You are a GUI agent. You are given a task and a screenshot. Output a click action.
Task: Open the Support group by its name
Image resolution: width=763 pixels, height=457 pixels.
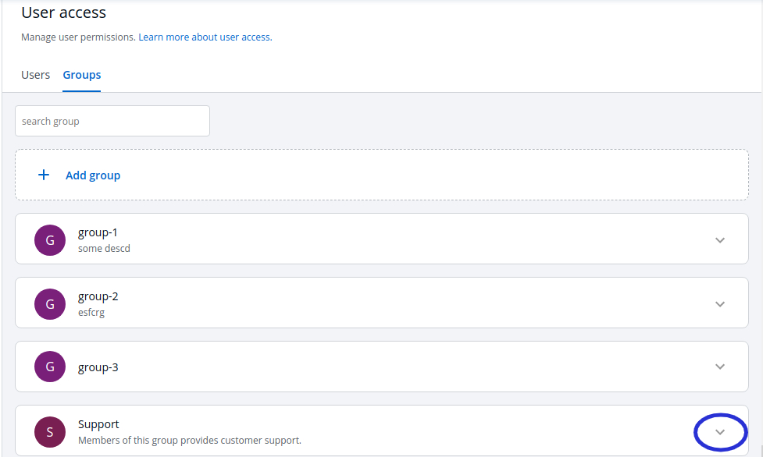(x=98, y=424)
